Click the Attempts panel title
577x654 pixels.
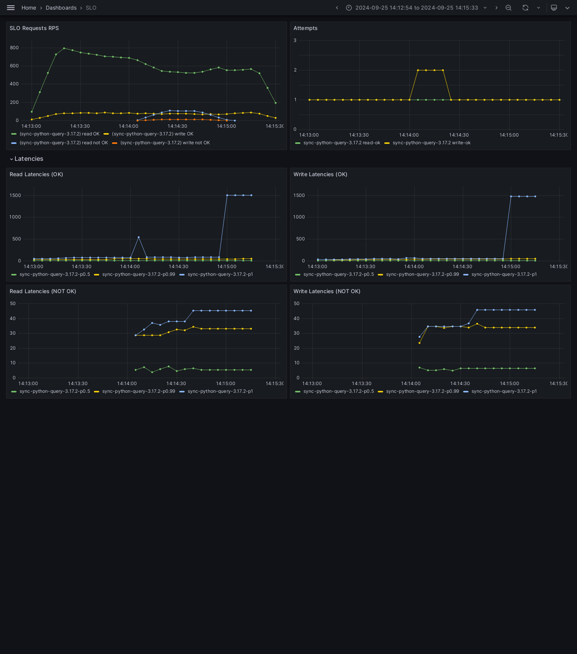(x=305, y=28)
